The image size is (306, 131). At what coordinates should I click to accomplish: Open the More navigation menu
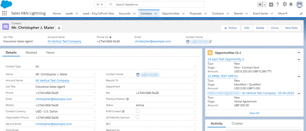click(x=283, y=14)
